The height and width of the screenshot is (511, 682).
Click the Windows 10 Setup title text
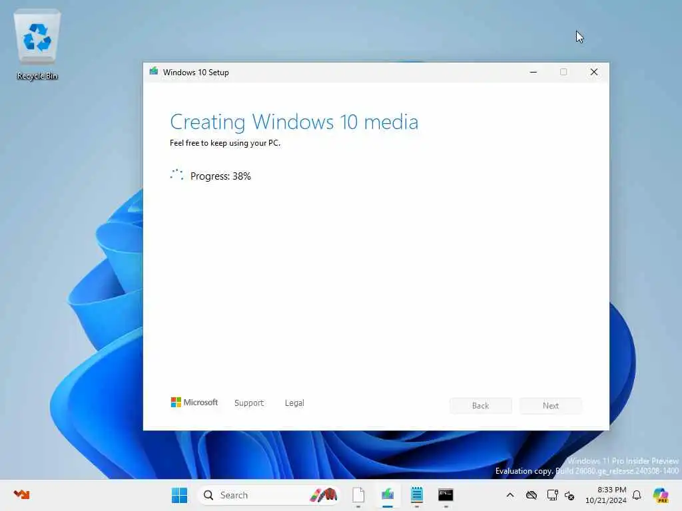[x=196, y=72]
